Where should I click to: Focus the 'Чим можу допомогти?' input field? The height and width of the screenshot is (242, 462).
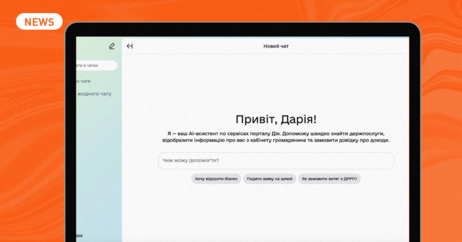pos(276,161)
